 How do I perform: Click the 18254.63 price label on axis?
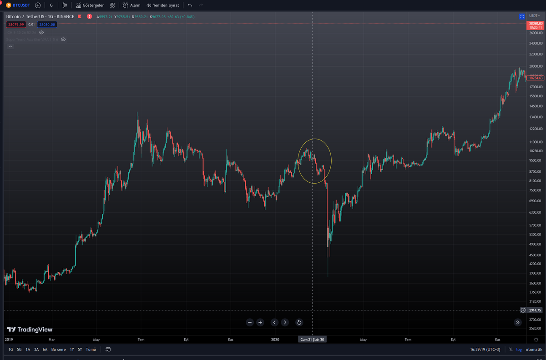(535, 78)
